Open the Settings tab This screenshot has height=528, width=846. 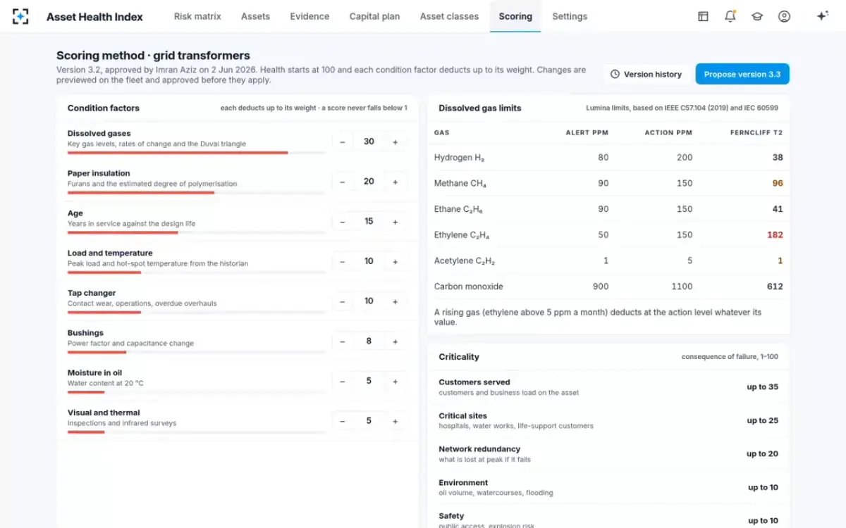(570, 16)
